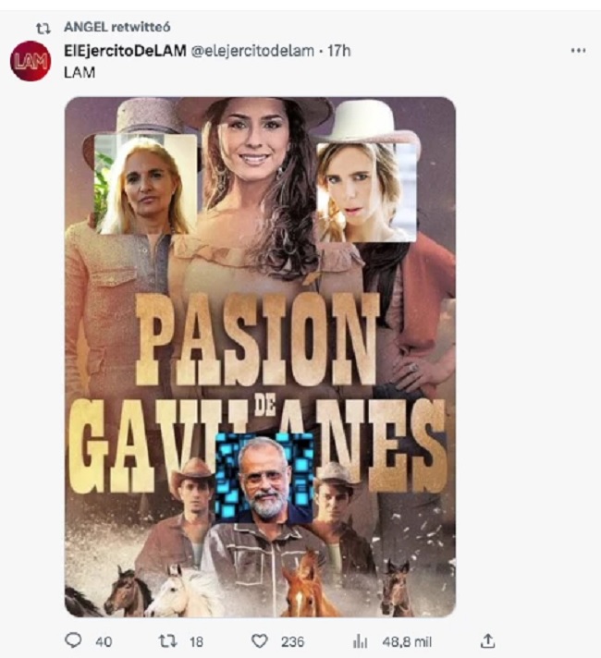Click the tweet text LAM
This screenshot has width=601, height=658.
(x=80, y=72)
